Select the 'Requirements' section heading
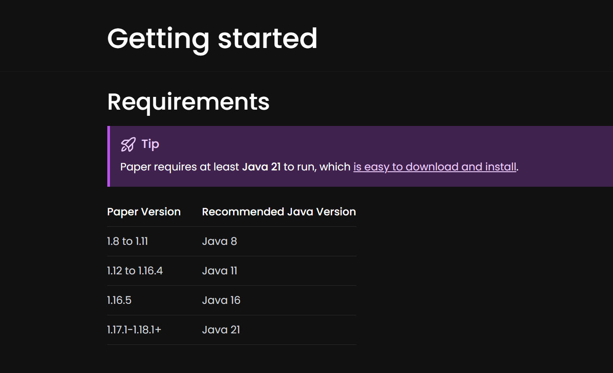This screenshot has height=373, width=613. (188, 102)
